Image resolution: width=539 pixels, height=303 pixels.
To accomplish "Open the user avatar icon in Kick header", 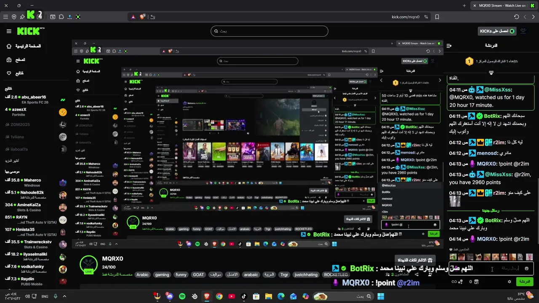I will [x=524, y=31].
